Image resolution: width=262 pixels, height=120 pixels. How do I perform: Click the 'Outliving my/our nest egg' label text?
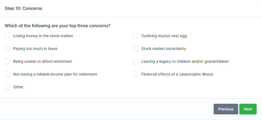point(164,36)
